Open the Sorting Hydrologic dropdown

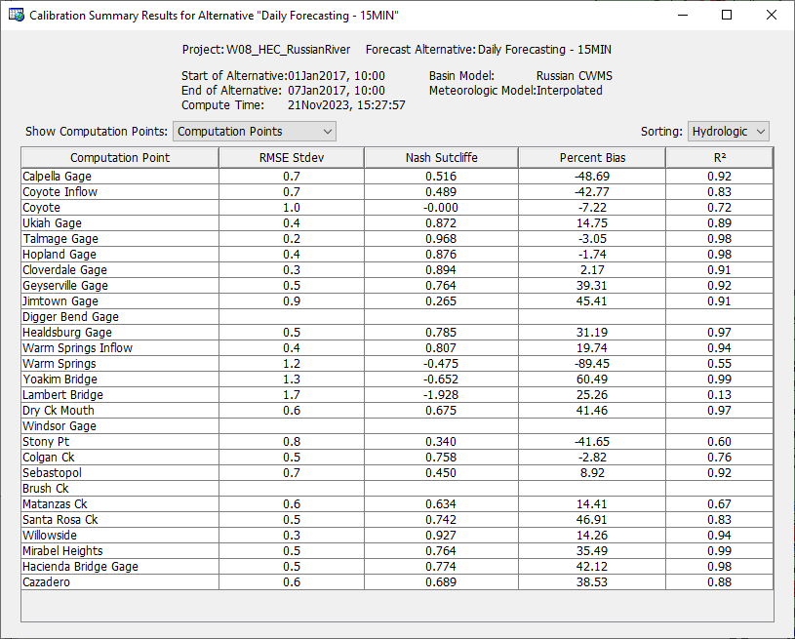(x=728, y=132)
